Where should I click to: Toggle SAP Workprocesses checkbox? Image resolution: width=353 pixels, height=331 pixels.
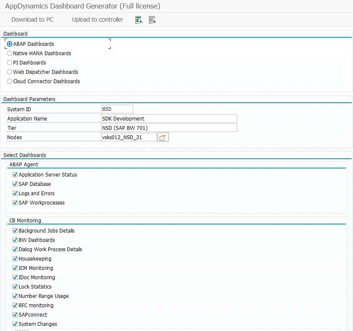(15, 203)
